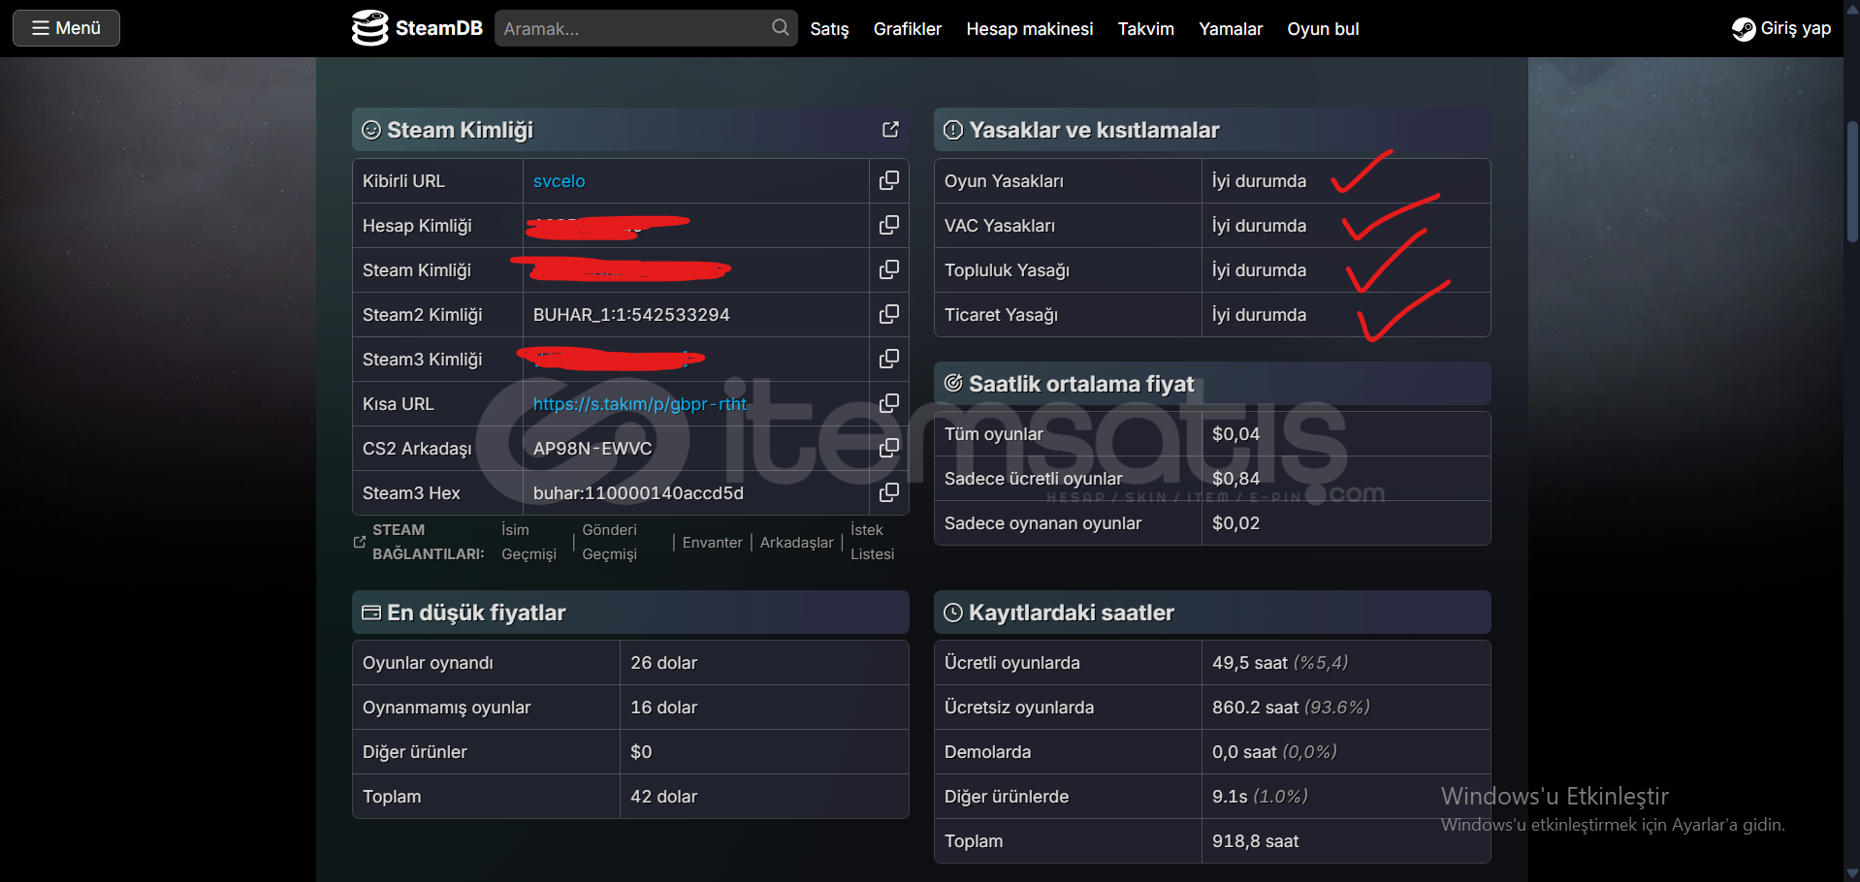Open the Hesap makinesi menu item
Screen dimensions: 1860x882
tap(1029, 29)
